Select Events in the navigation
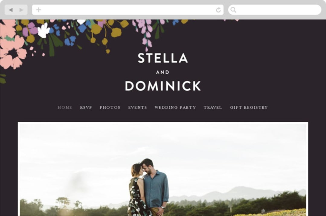 (x=137, y=108)
